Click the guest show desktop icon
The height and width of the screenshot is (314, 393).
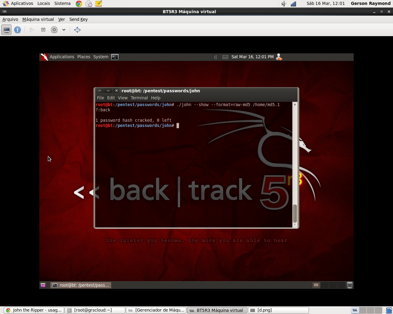tap(43, 285)
